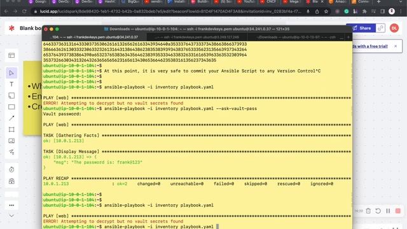Click the Share button
Viewport: 407px width, 229px height.
pos(361,28)
